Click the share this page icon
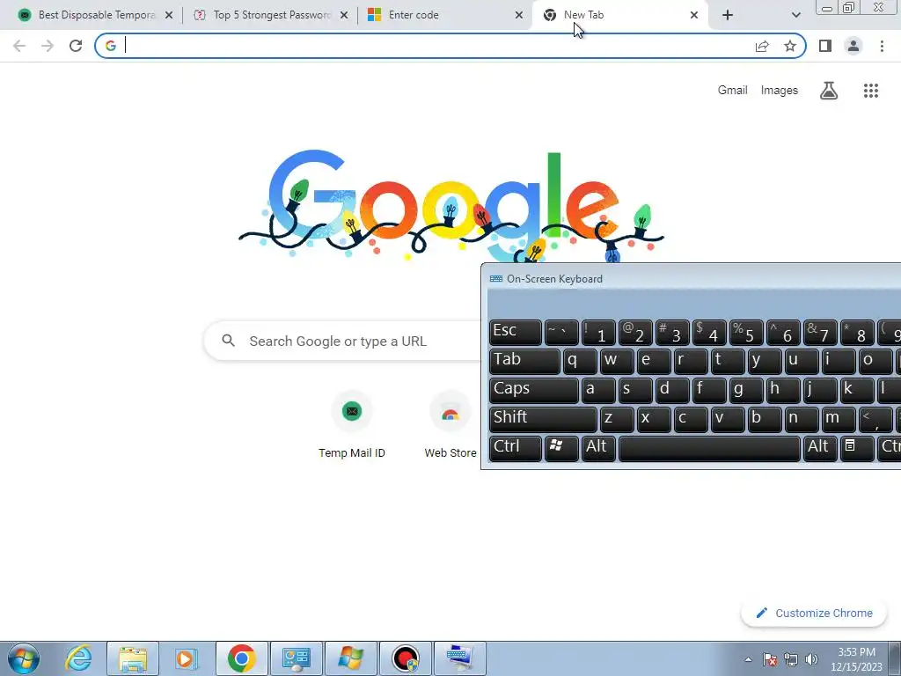Screen dimensions: 901x676 point(762,46)
